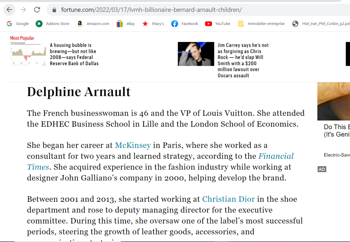Viewport: 350px width, 242px height.
Task: Click the eBay shopping bag bookmark icon
Action: tap(120, 24)
